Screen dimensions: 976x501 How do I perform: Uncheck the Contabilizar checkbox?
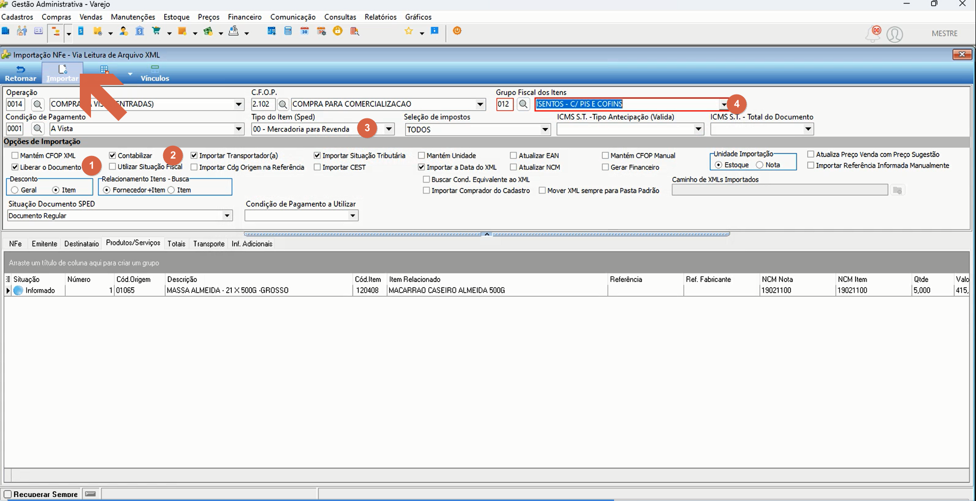[112, 155]
